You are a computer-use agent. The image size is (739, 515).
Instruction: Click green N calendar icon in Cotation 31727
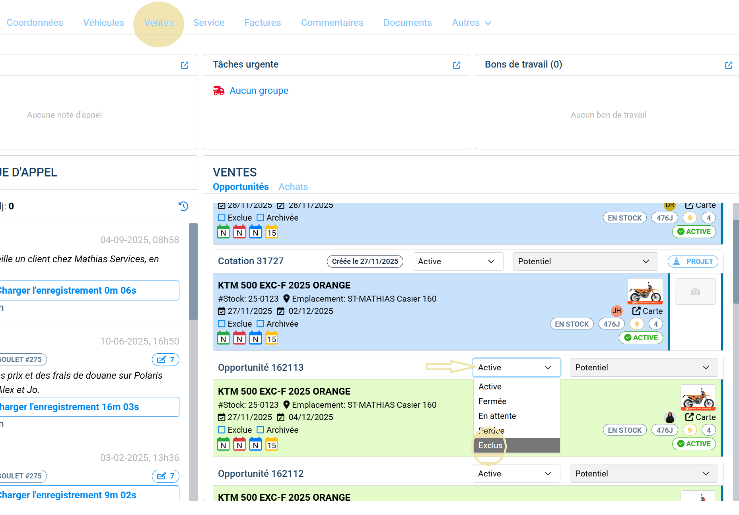[x=224, y=338]
